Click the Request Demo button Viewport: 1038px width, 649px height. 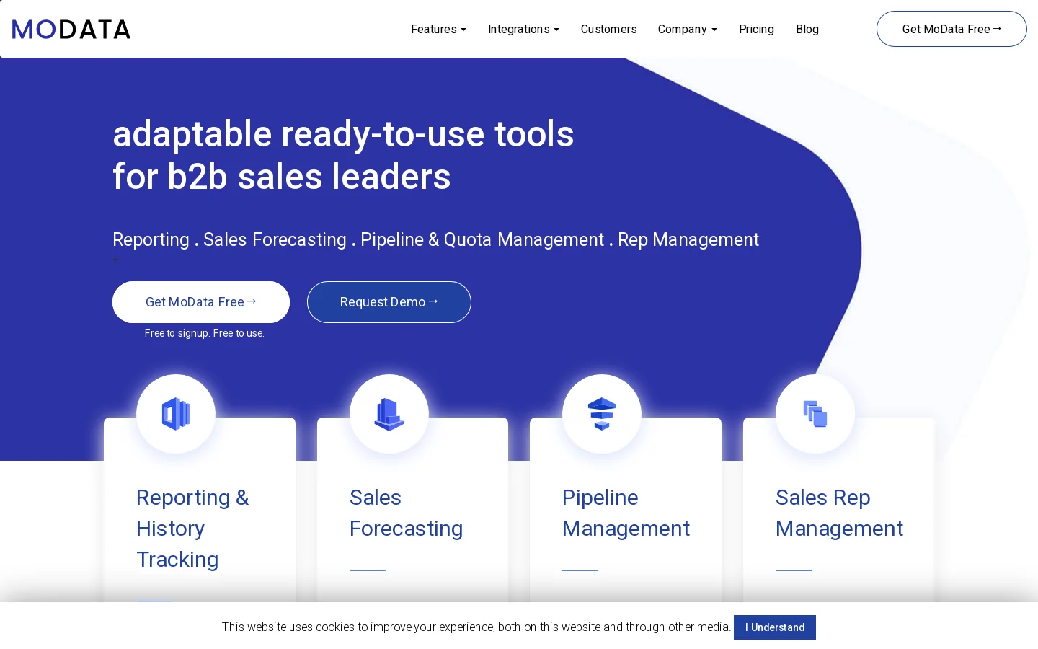pos(389,302)
